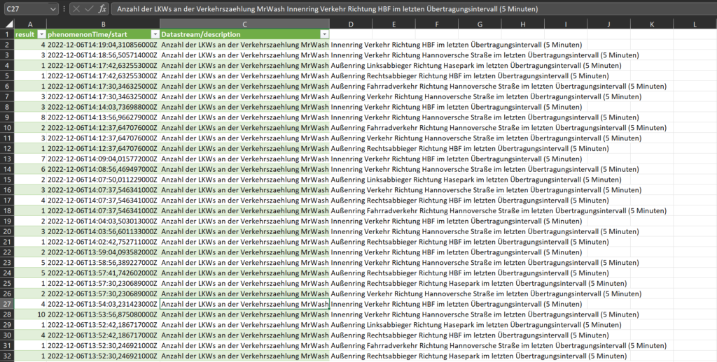
Task: Select timestamp 2022-12-06T14:02:42,752711000Z
Action: coord(104,242)
